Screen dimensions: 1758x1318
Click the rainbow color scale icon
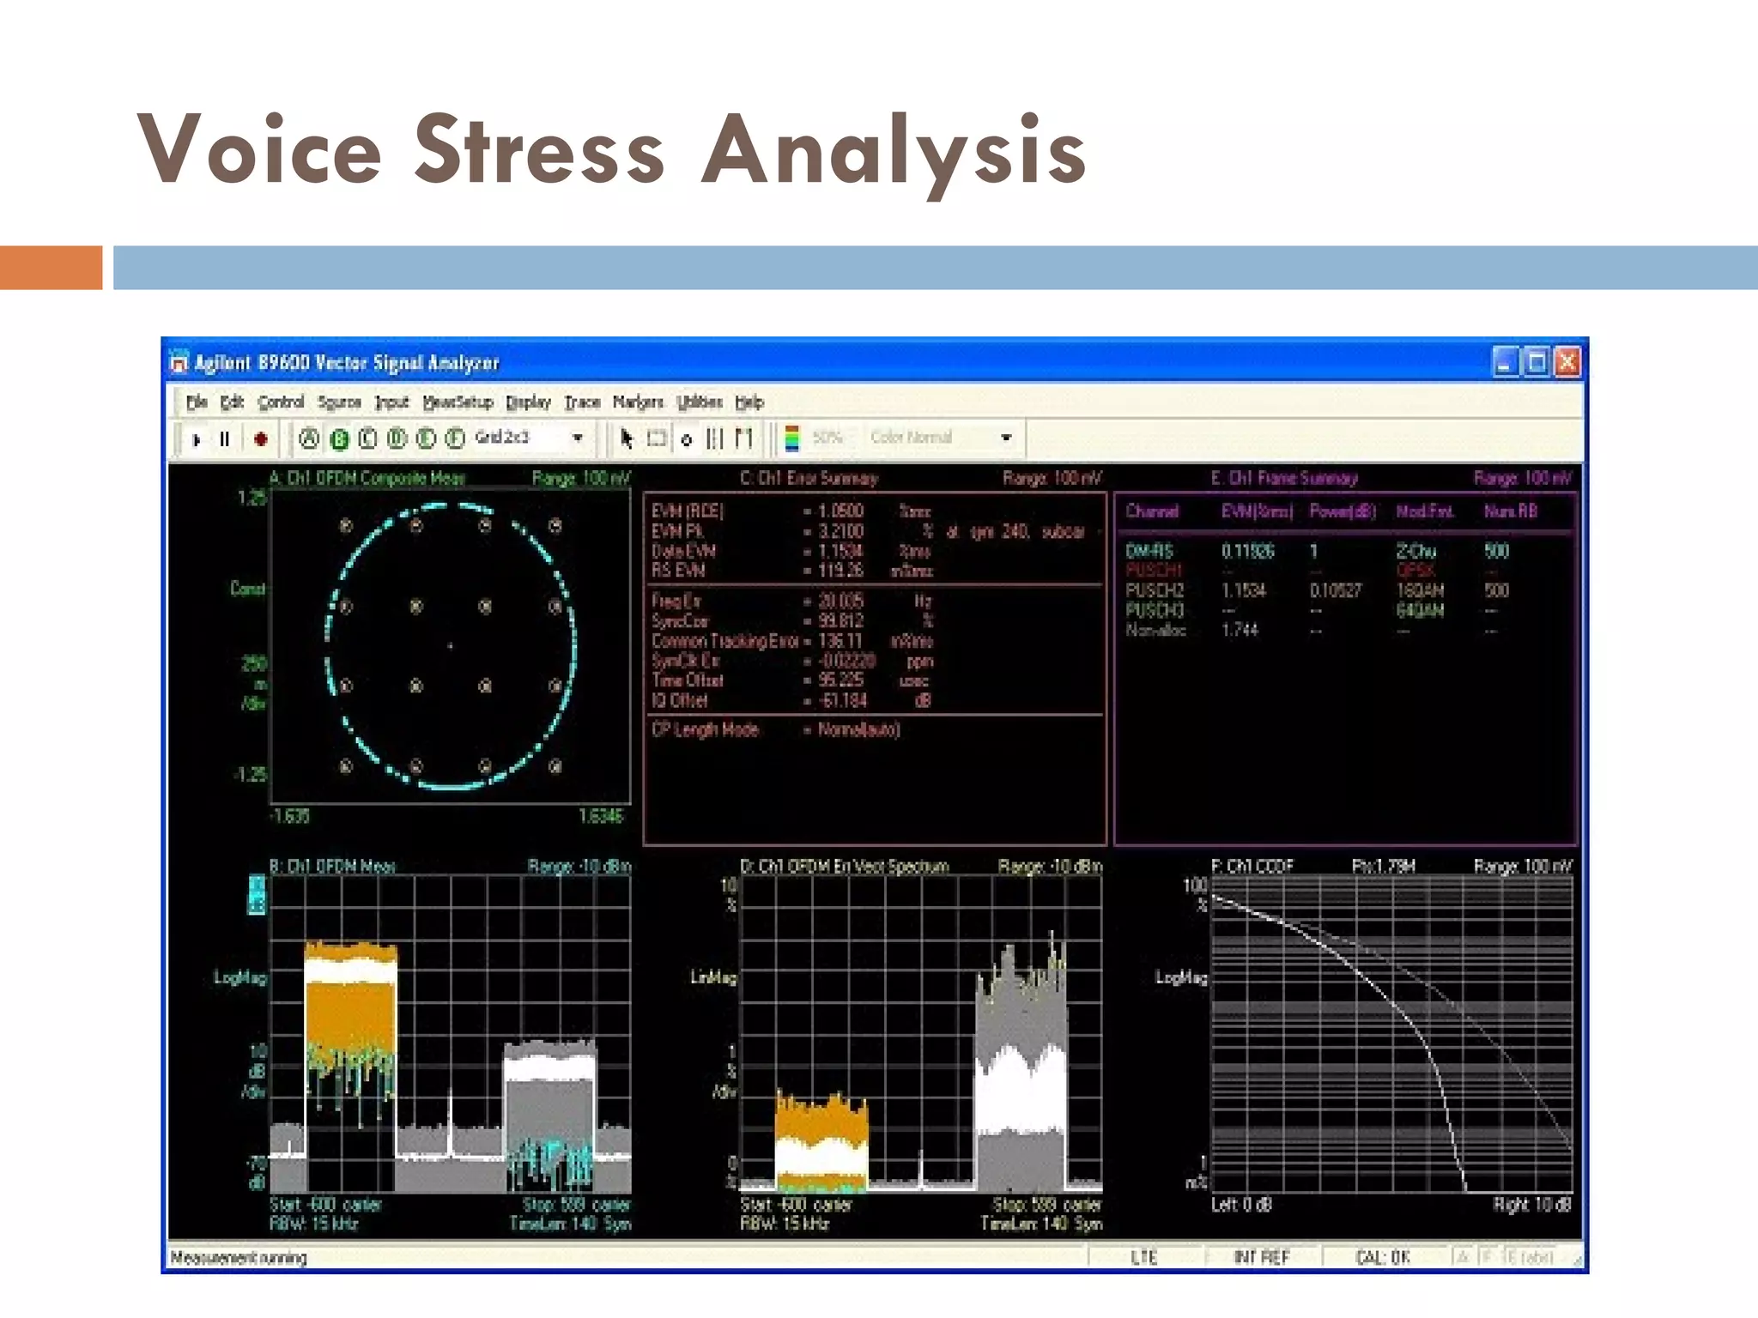(x=792, y=438)
